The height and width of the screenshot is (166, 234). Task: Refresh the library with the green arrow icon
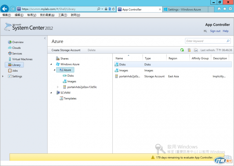182,50
